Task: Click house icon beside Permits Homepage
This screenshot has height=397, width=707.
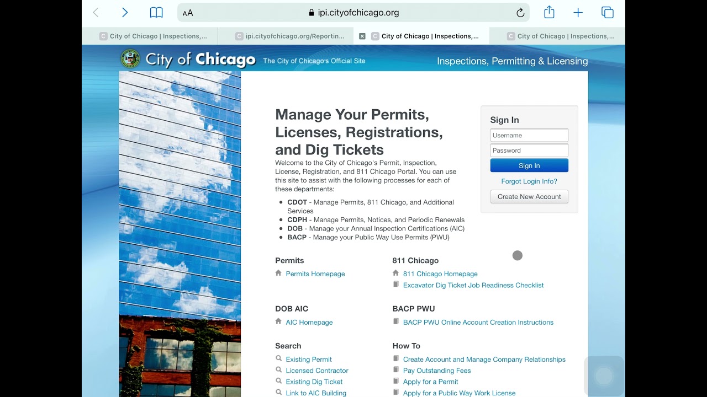Action: 278,273
